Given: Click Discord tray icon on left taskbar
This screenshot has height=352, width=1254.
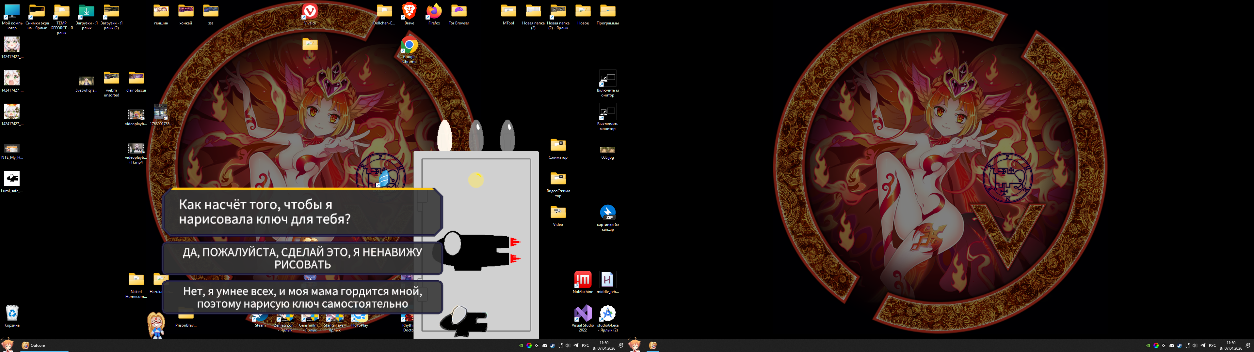Looking at the screenshot, I should [545, 346].
